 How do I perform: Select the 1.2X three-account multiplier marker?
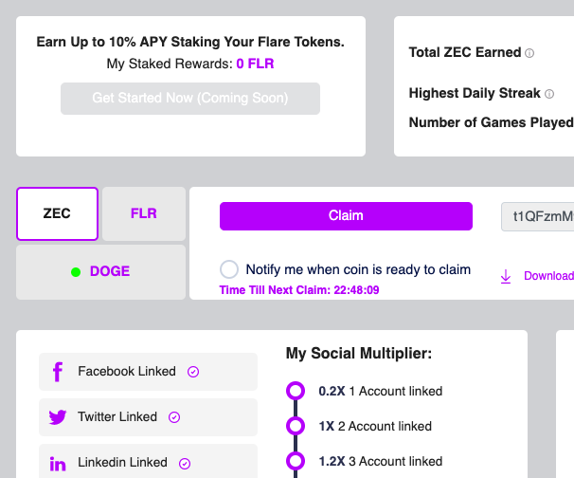[296, 461]
